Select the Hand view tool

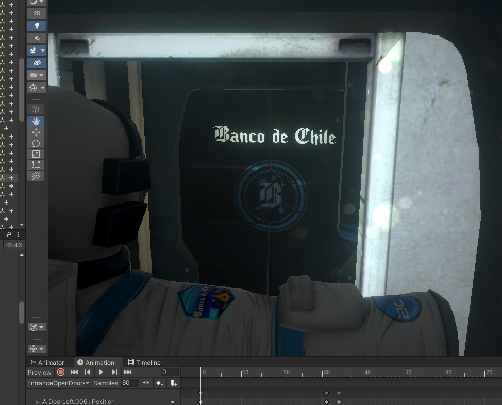point(36,121)
